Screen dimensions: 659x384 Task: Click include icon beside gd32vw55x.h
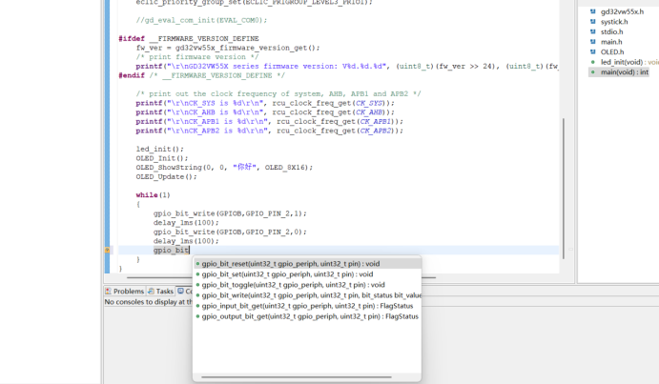(x=593, y=11)
